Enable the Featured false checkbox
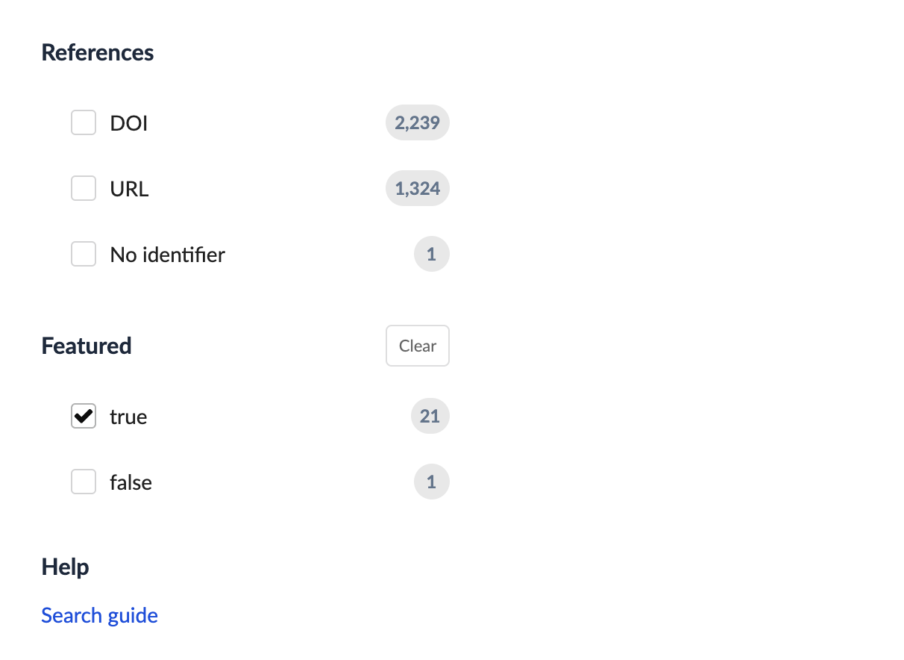The image size is (904, 660). pyautogui.click(x=84, y=482)
